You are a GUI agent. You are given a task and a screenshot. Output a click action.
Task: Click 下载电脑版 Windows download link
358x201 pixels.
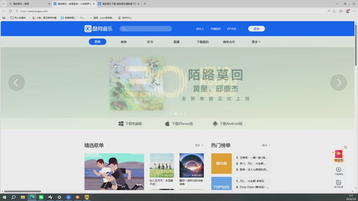coord(130,124)
